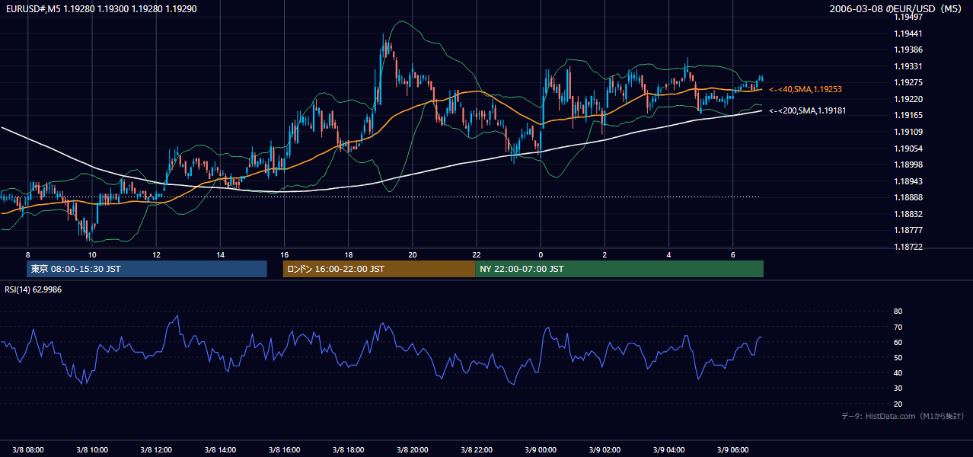Click the NY 22:00-07:00 JST session bar
The image size is (973, 457).
click(x=619, y=269)
